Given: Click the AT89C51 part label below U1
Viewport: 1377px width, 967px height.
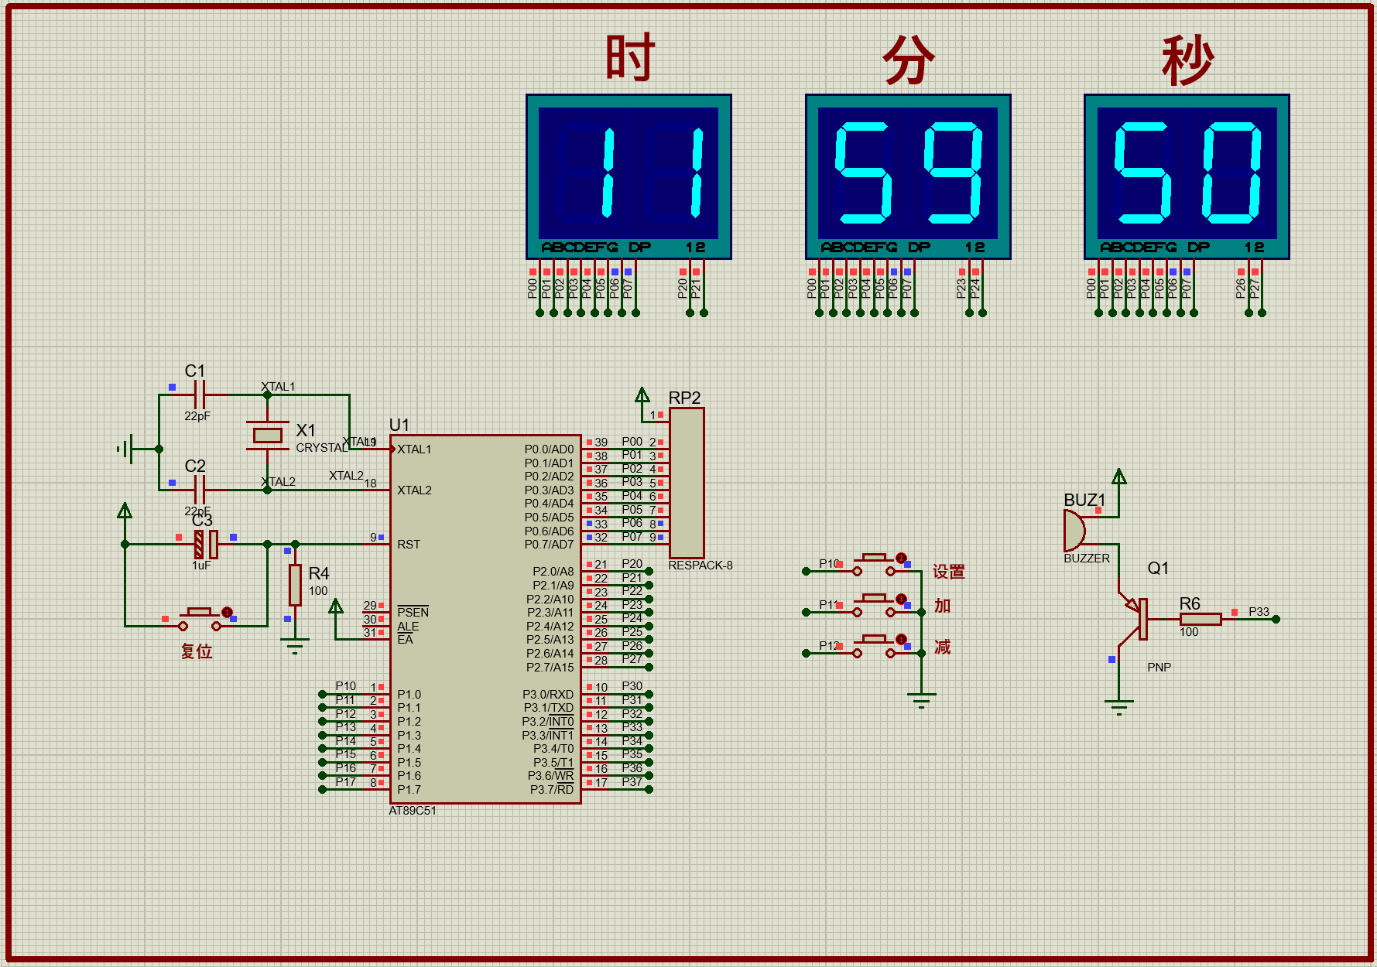Looking at the screenshot, I should tap(413, 811).
